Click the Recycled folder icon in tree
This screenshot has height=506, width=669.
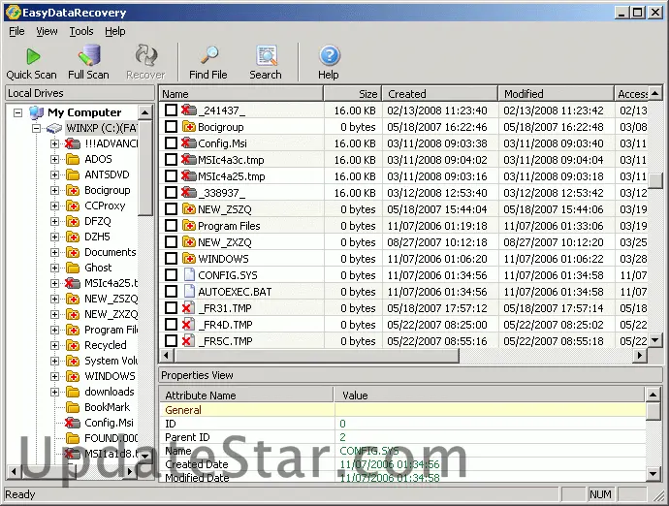coord(73,345)
